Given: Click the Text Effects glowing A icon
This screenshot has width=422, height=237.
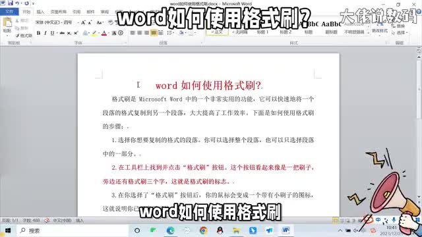Looking at the screenshot, I should (85, 33).
